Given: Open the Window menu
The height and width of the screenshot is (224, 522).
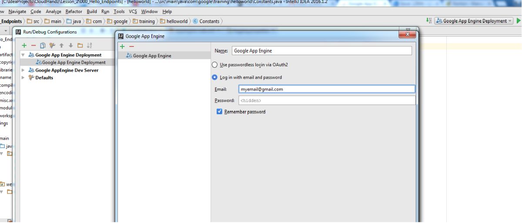Looking at the screenshot, I should click(150, 12).
